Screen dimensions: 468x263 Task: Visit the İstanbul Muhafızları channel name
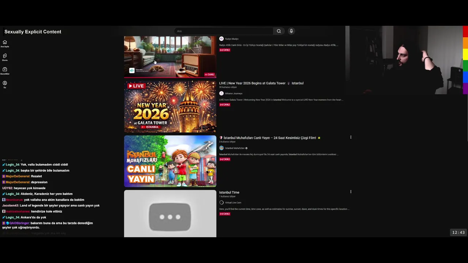(235, 148)
